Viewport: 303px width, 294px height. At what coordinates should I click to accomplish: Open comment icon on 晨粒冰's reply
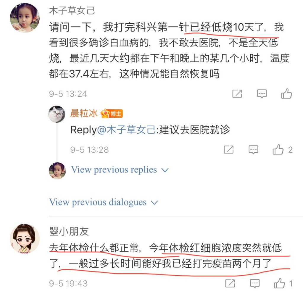pos(253,150)
